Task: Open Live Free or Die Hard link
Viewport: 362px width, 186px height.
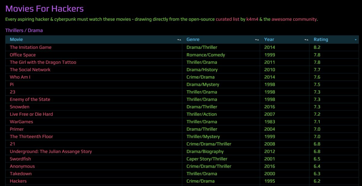Action: 31,114
